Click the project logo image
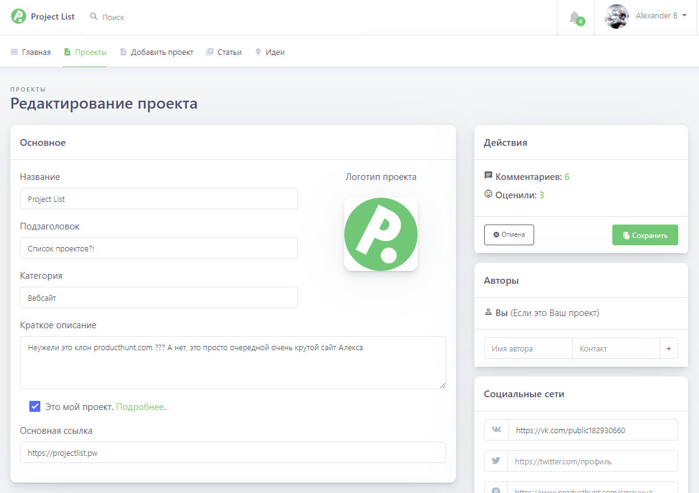Image resolution: width=699 pixels, height=493 pixels. pos(380,234)
